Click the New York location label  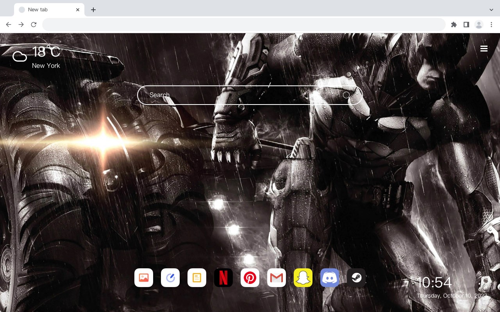46,66
